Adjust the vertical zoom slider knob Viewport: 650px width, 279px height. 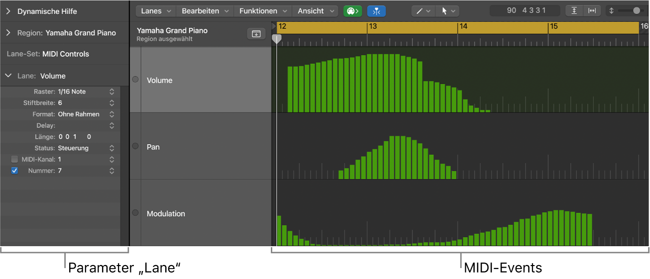coord(636,11)
